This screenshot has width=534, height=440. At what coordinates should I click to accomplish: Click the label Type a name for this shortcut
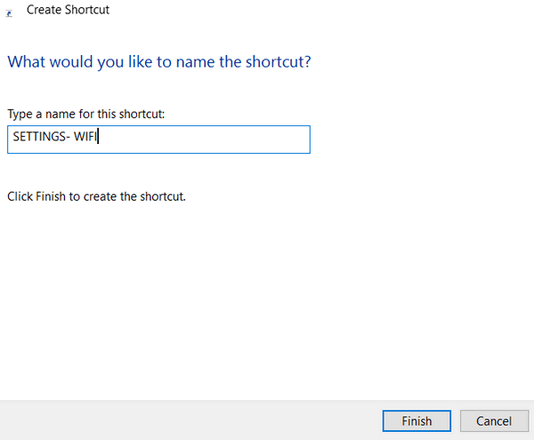point(85,114)
